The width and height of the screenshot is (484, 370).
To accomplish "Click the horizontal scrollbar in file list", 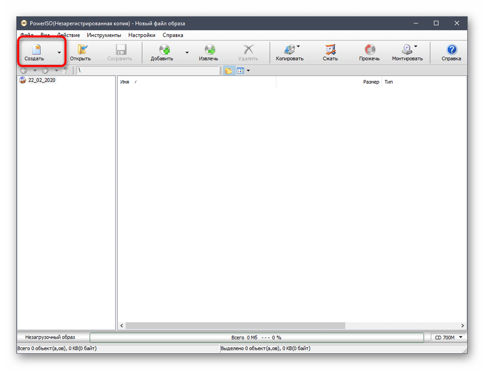I will point(235,326).
